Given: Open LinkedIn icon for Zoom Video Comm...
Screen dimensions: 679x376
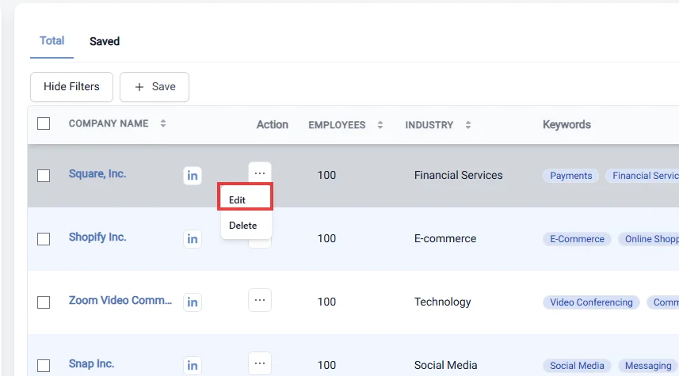Looking at the screenshot, I should 193,302.
